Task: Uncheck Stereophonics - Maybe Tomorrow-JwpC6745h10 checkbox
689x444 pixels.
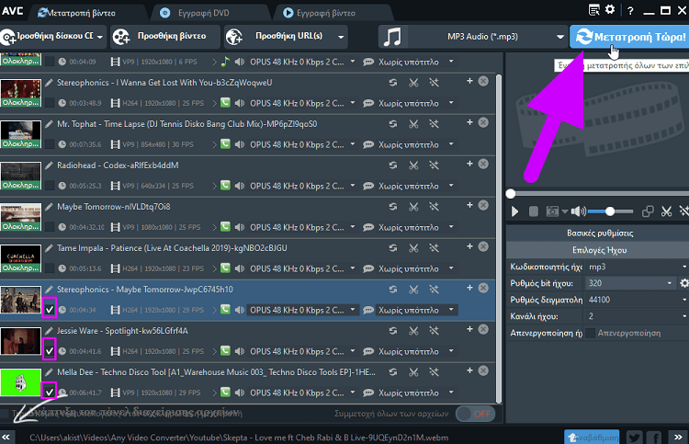Action: (50, 310)
